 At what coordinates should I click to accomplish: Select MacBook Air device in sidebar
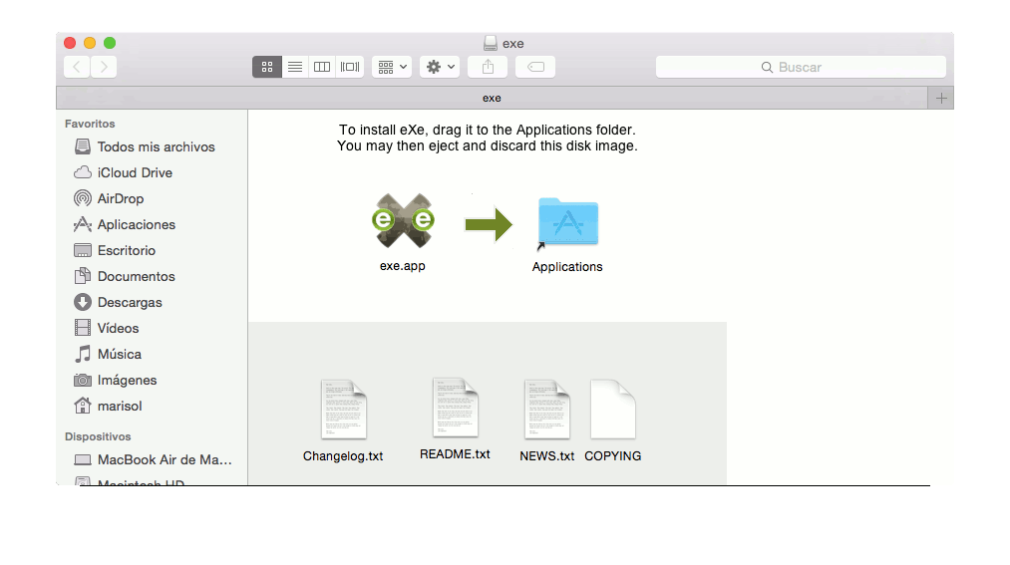point(152,460)
